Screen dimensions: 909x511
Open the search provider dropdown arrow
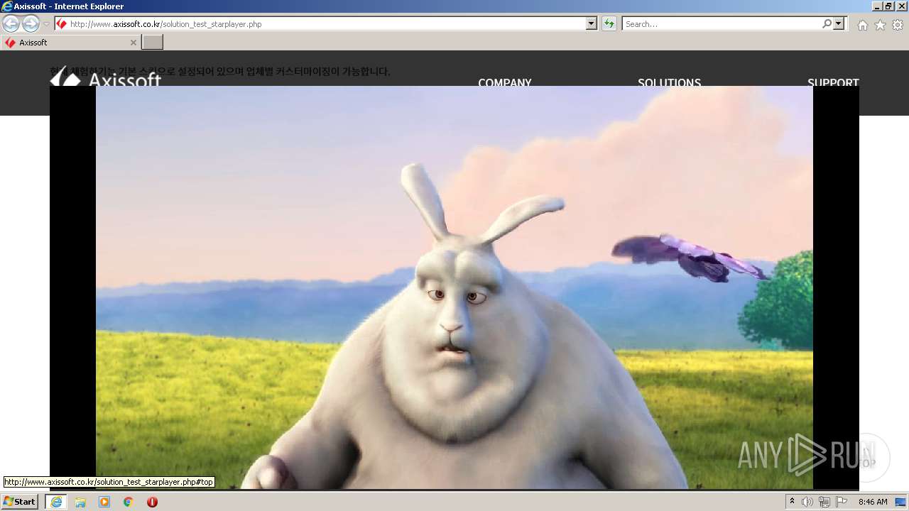click(839, 24)
